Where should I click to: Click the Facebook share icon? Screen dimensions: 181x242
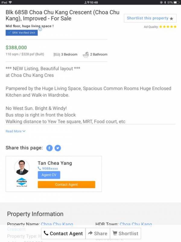point(49,148)
